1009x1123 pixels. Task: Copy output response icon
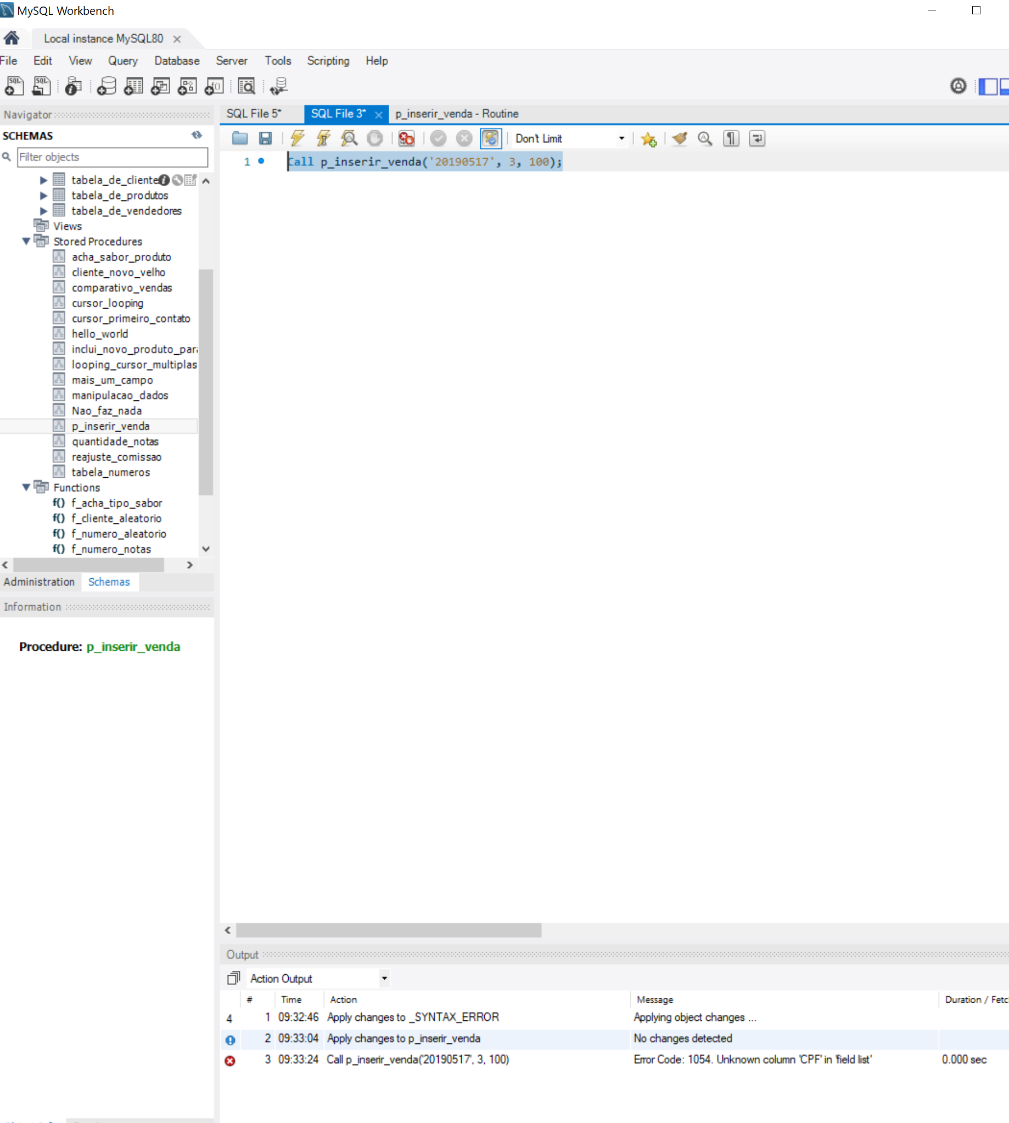click(x=233, y=978)
